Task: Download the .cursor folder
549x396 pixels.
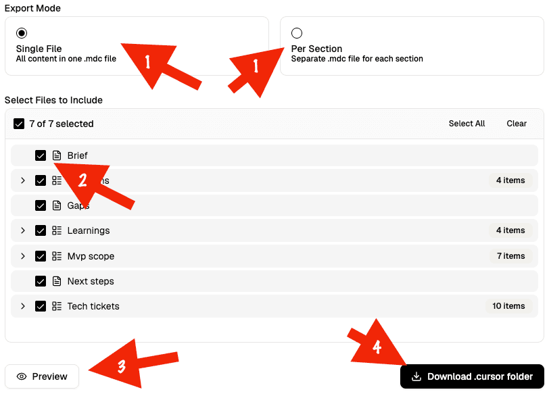Action: pyautogui.click(x=471, y=376)
